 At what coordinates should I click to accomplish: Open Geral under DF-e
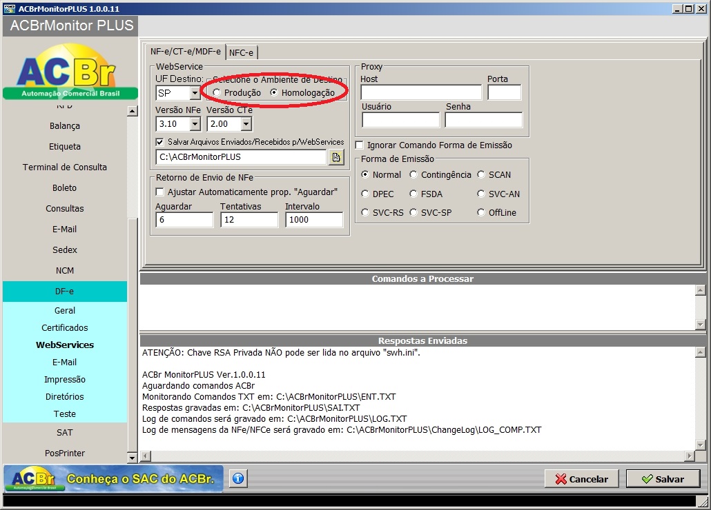click(65, 310)
